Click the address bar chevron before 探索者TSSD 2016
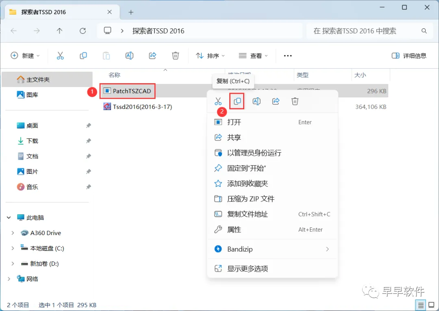This screenshot has height=311, width=439. pos(122,31)
